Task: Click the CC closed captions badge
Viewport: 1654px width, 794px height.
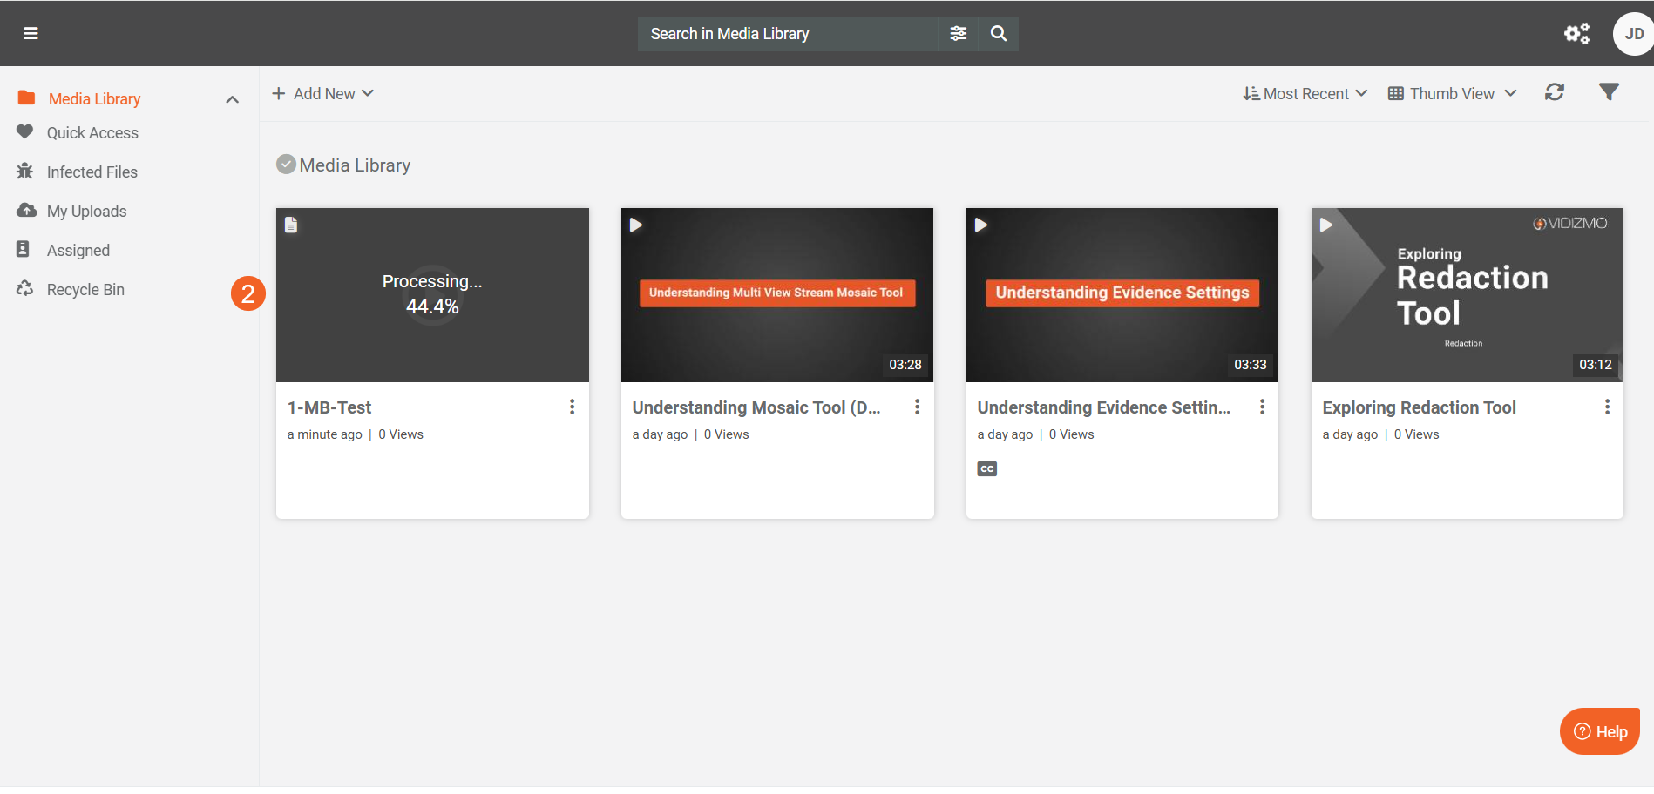Action: click(986, 468)
